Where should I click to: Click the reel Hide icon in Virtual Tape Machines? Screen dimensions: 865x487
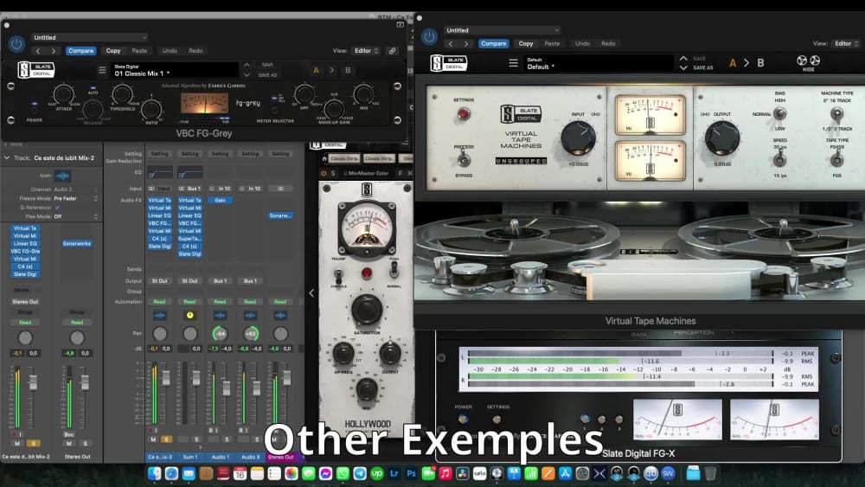pos(808,61)
